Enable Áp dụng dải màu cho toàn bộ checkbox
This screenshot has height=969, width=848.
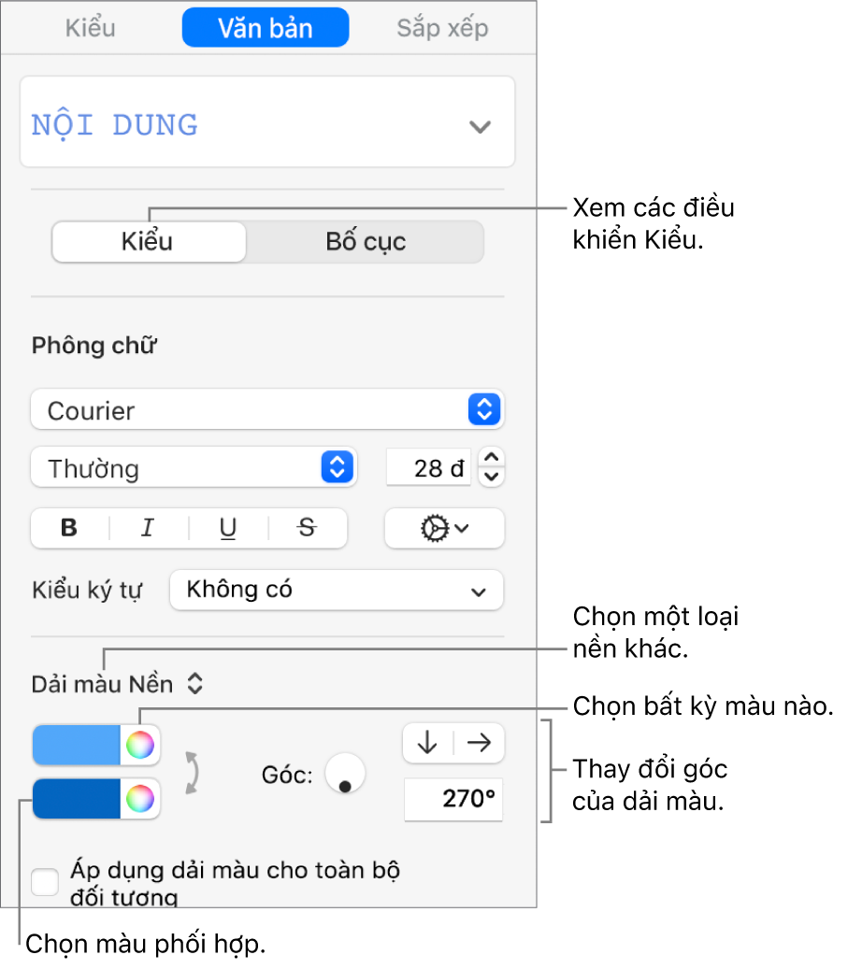(x=45, y=882)
